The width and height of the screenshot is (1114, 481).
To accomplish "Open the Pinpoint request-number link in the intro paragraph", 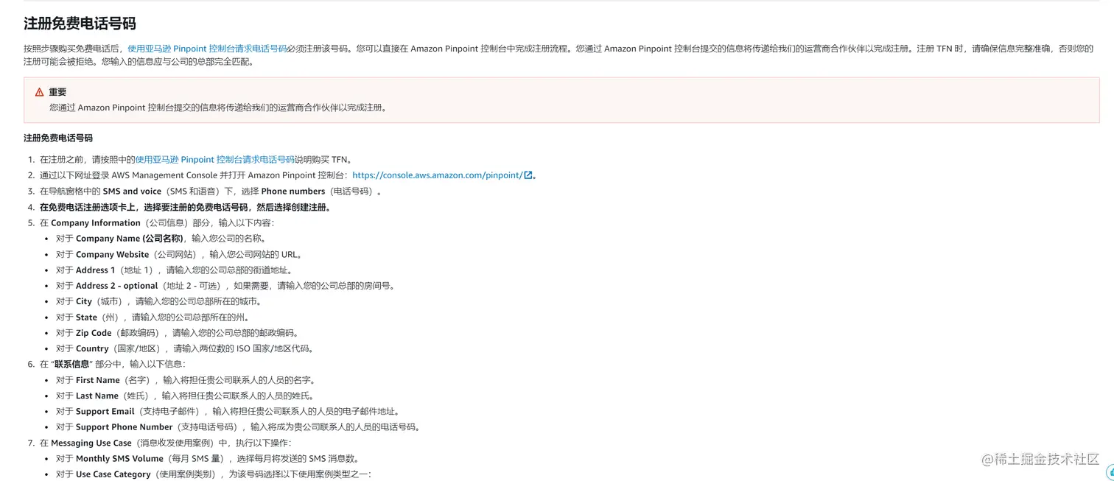I will 207,49.
